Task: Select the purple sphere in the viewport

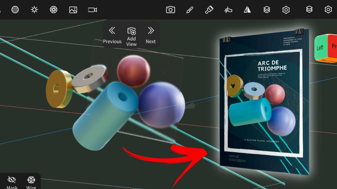Action: pos(161,105)
